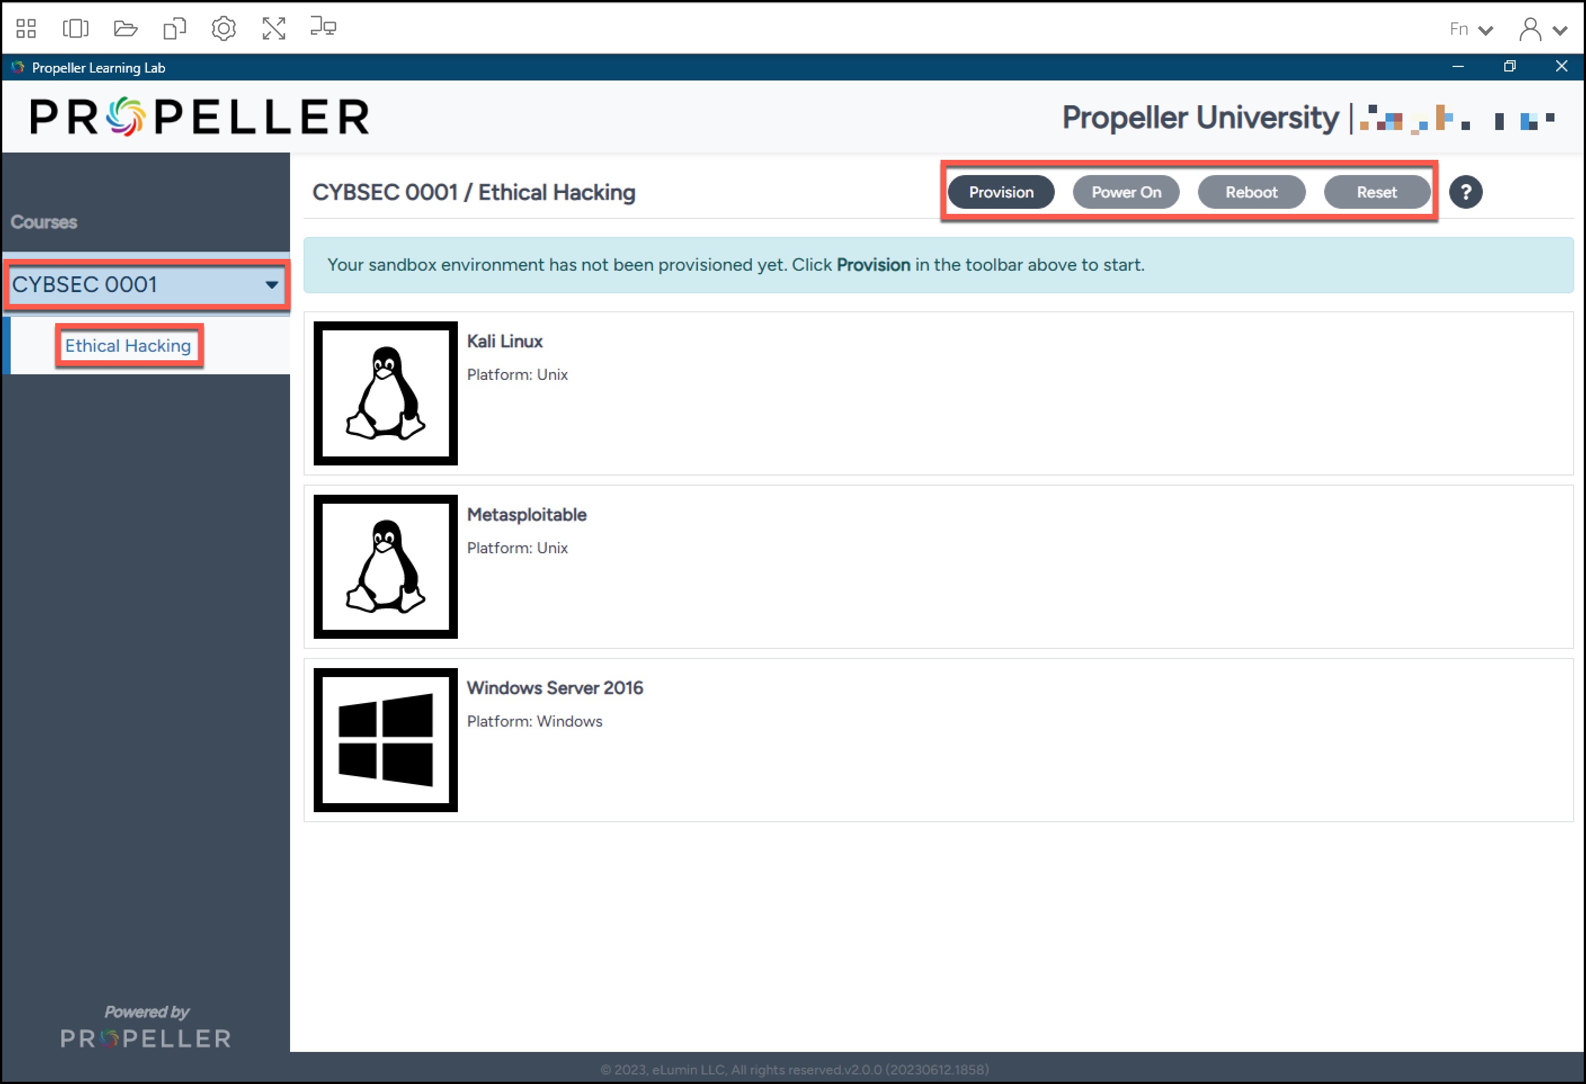Screen dimensions: 1586x1084
Task: Click the Windows Server 2016 logo thumbnail
Action: click(x=386, y=740)
